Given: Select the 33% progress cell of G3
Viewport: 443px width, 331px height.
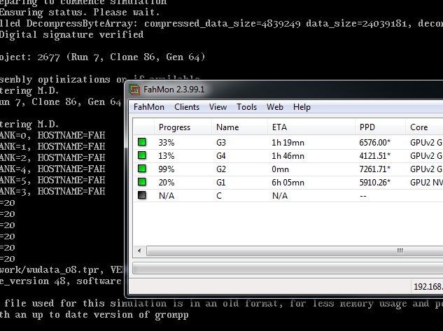Looking at the screenshot, I should pos(167,143).
